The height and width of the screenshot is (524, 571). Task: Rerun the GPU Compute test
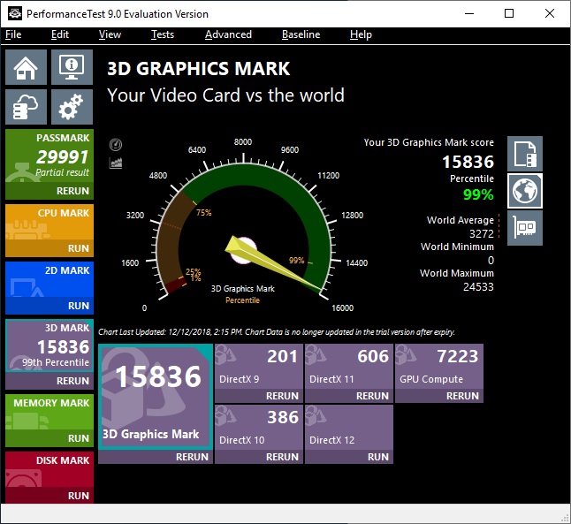pos(462,396)
